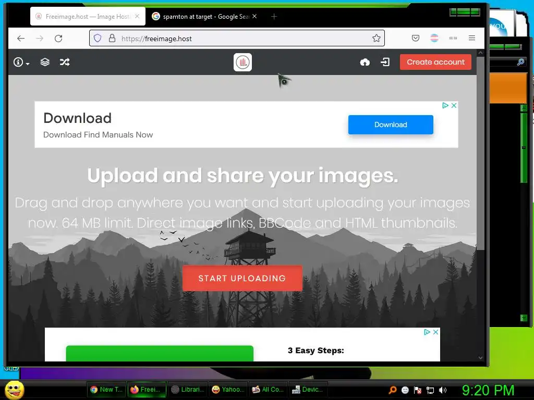Open AdChoices icon on bottom ad

(427, 332)
